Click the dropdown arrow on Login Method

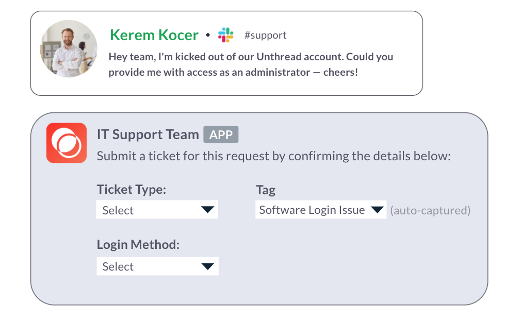pos(208,266)
